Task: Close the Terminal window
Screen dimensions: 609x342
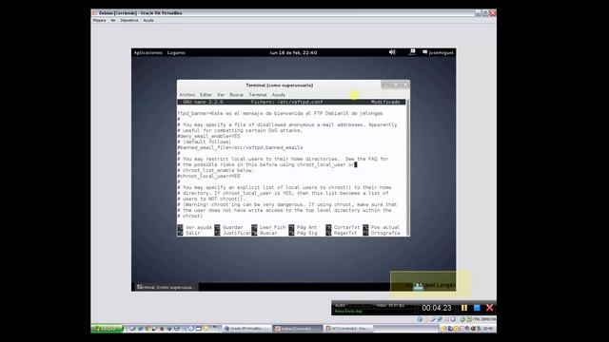Action: [x=405, y=85]
